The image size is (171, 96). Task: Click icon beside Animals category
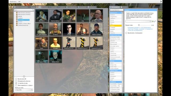pyautogui.click(x=17, y=16)
